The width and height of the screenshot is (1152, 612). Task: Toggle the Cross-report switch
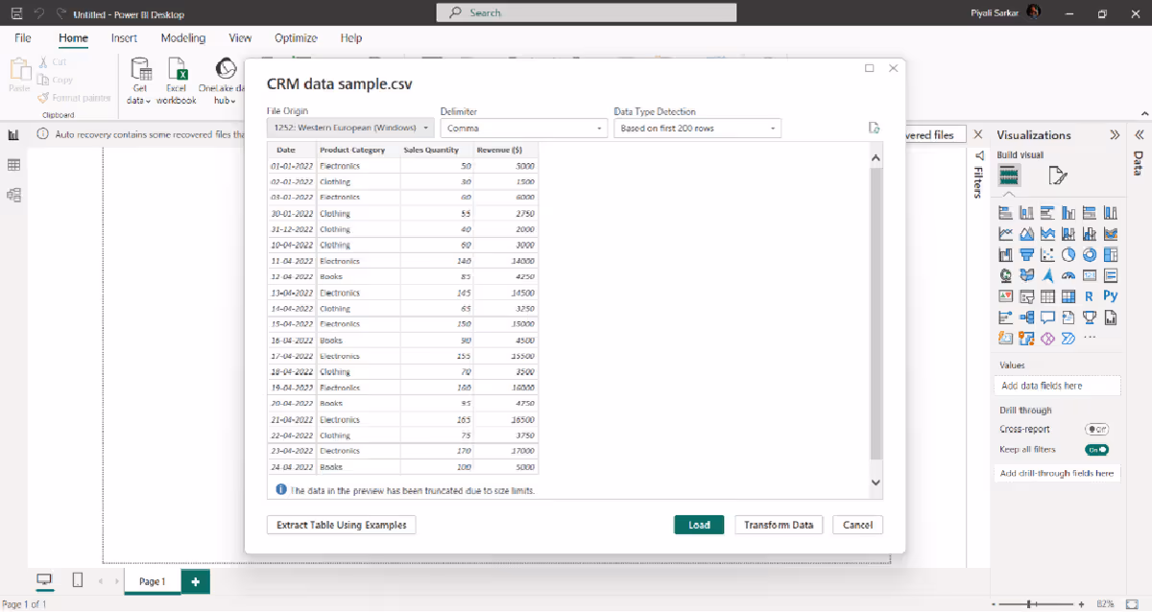pyautogui.click(x=1096, y=430)
